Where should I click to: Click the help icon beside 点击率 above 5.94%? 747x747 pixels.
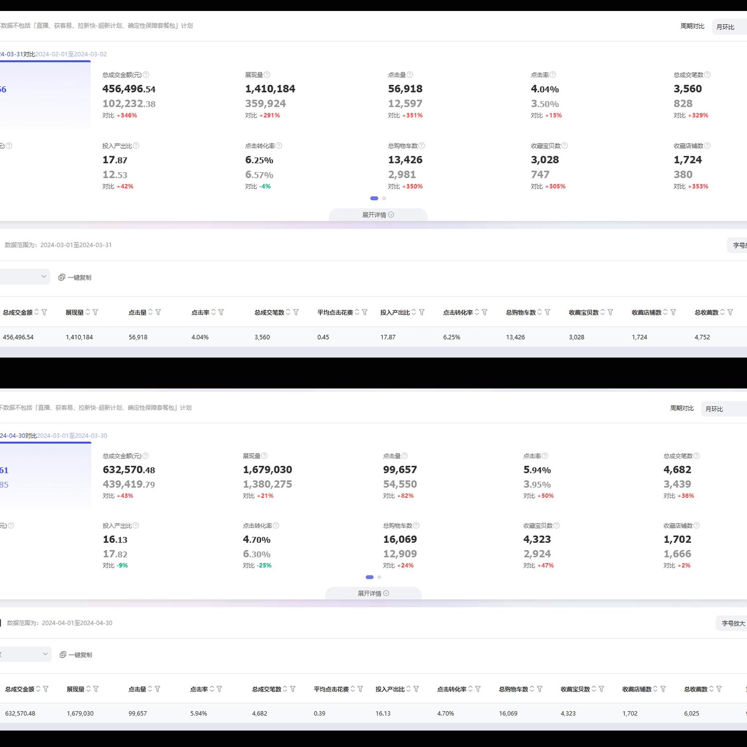545,456
